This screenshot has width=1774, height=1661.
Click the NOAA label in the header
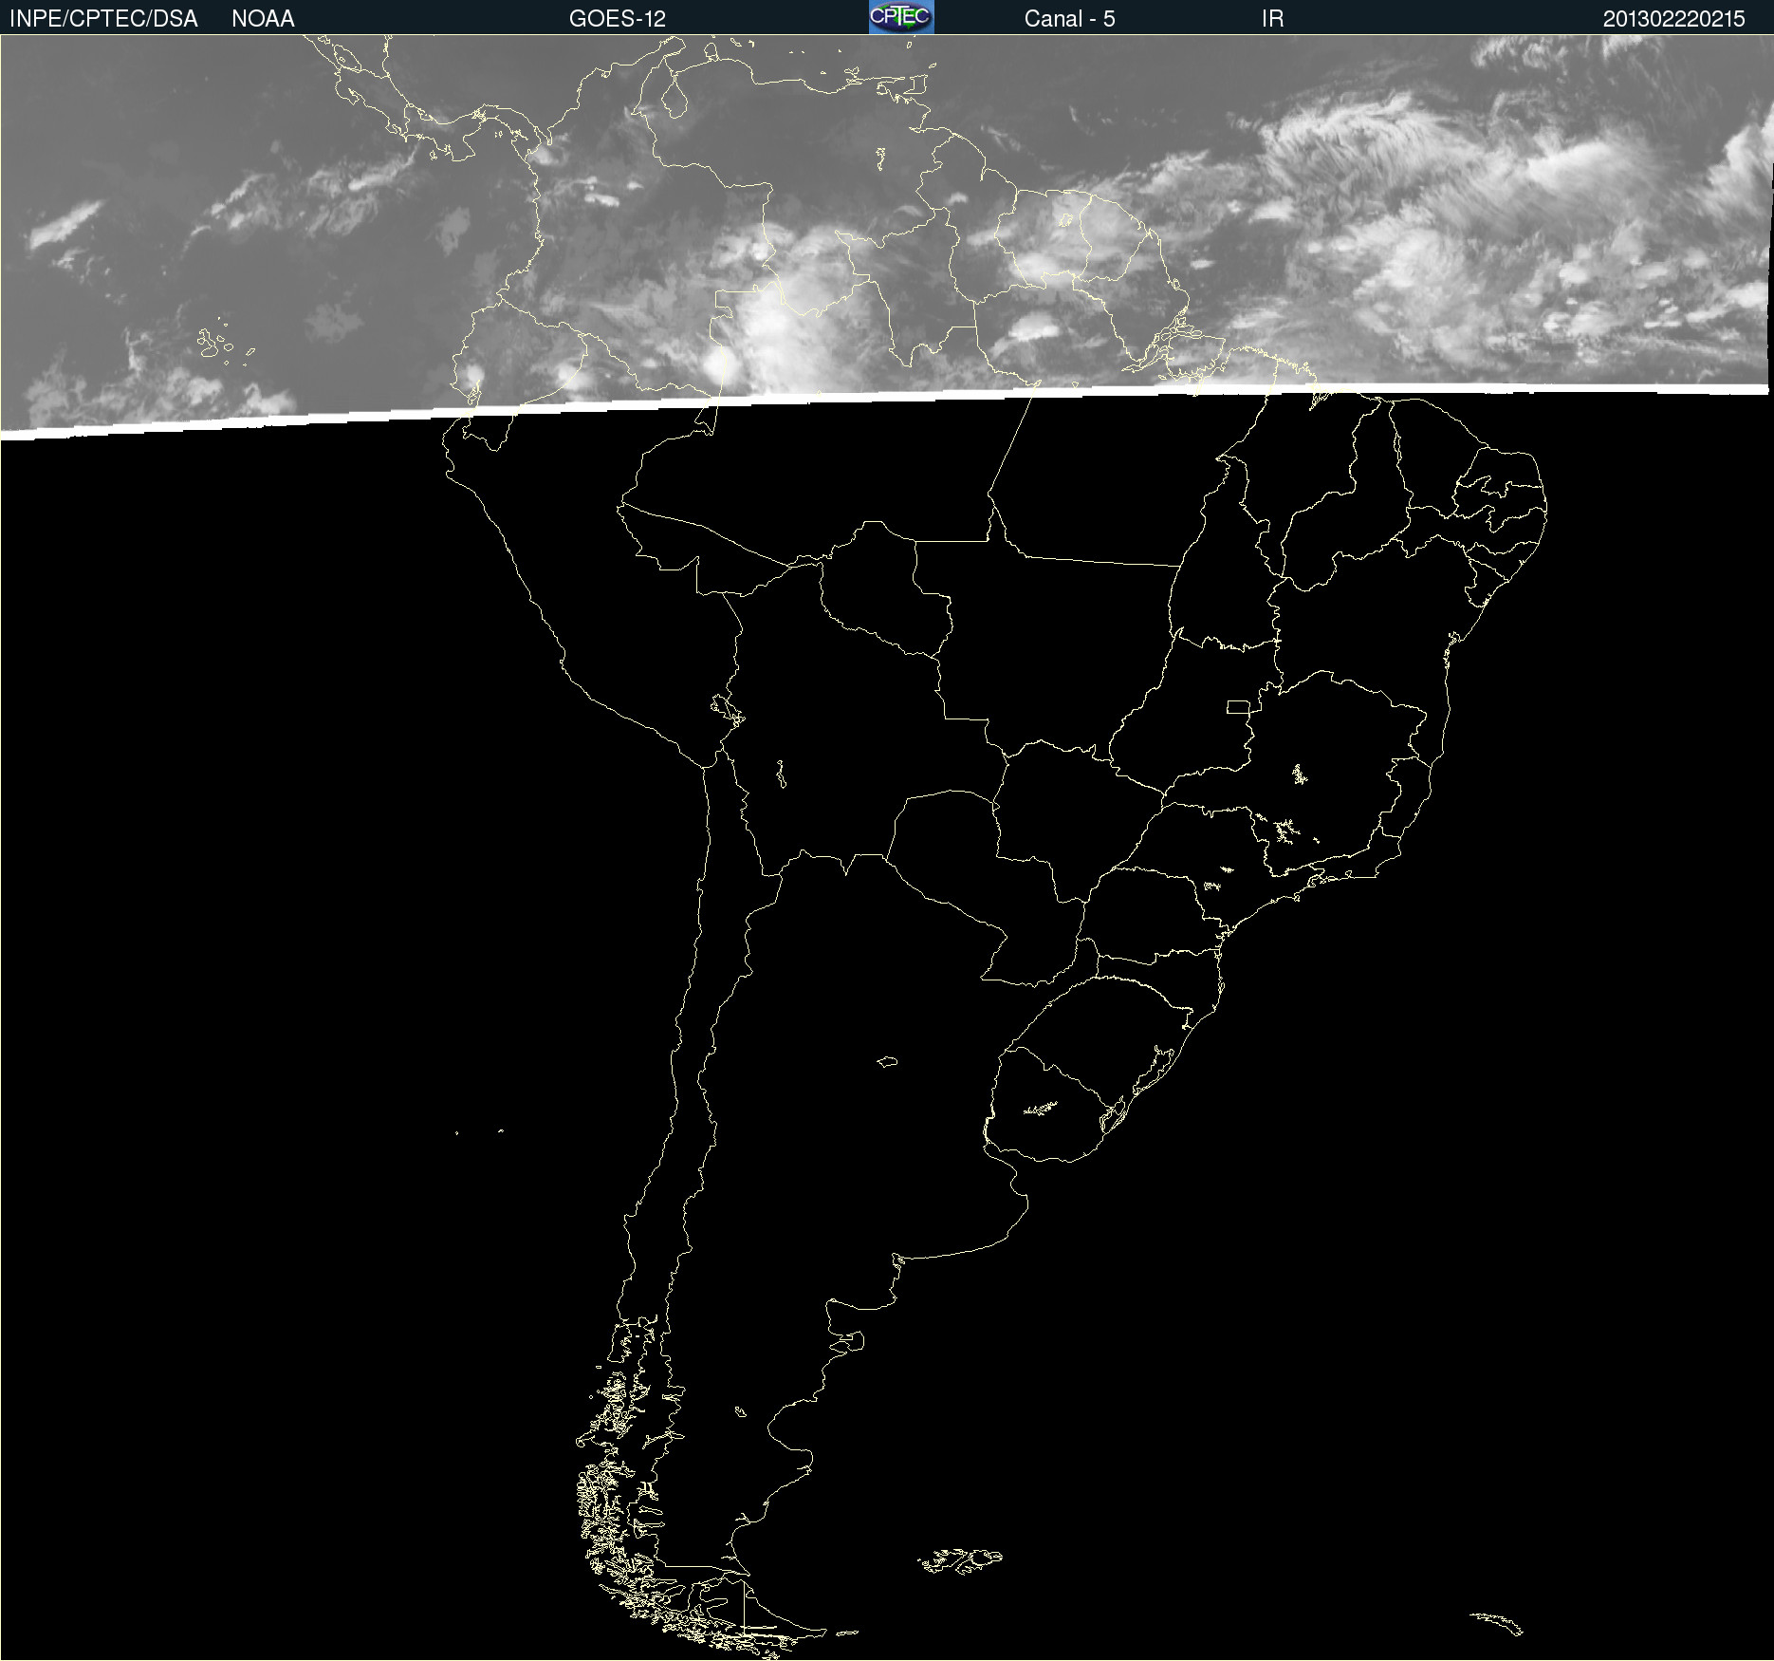[263, 19]
